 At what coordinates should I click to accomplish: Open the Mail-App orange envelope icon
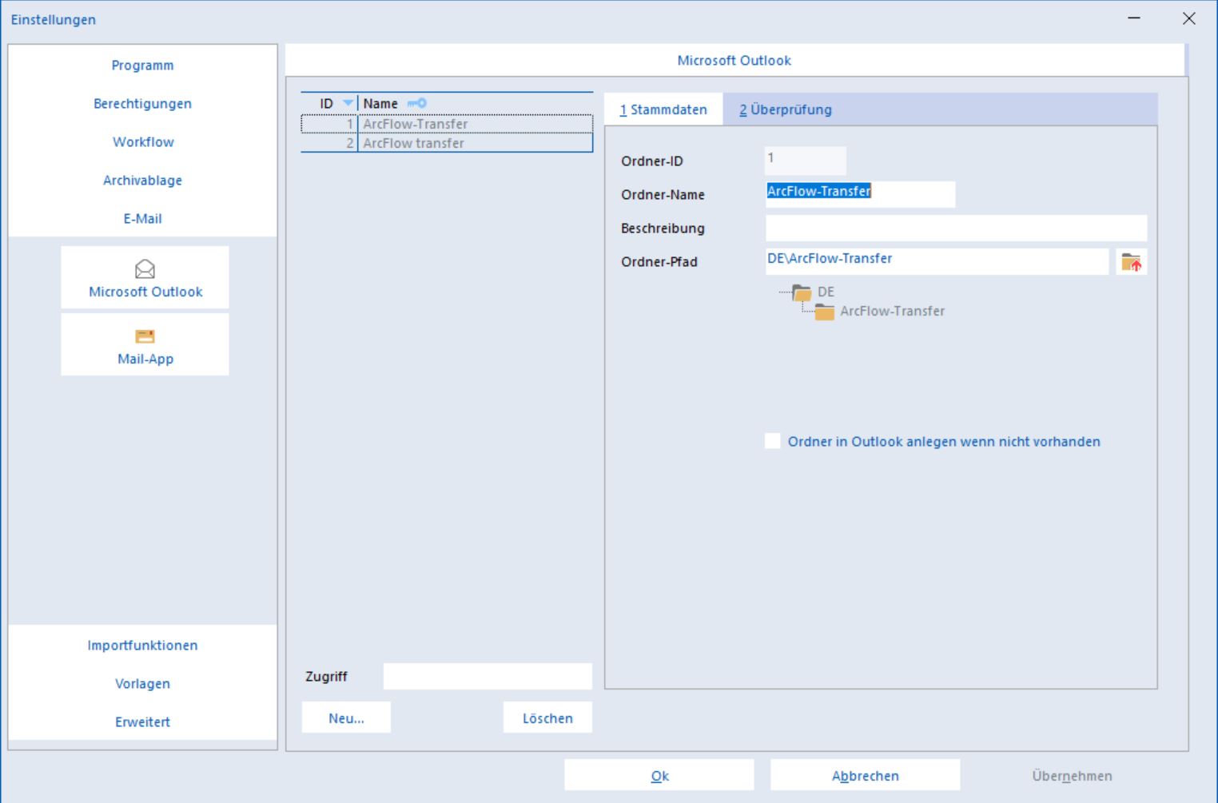145,336
